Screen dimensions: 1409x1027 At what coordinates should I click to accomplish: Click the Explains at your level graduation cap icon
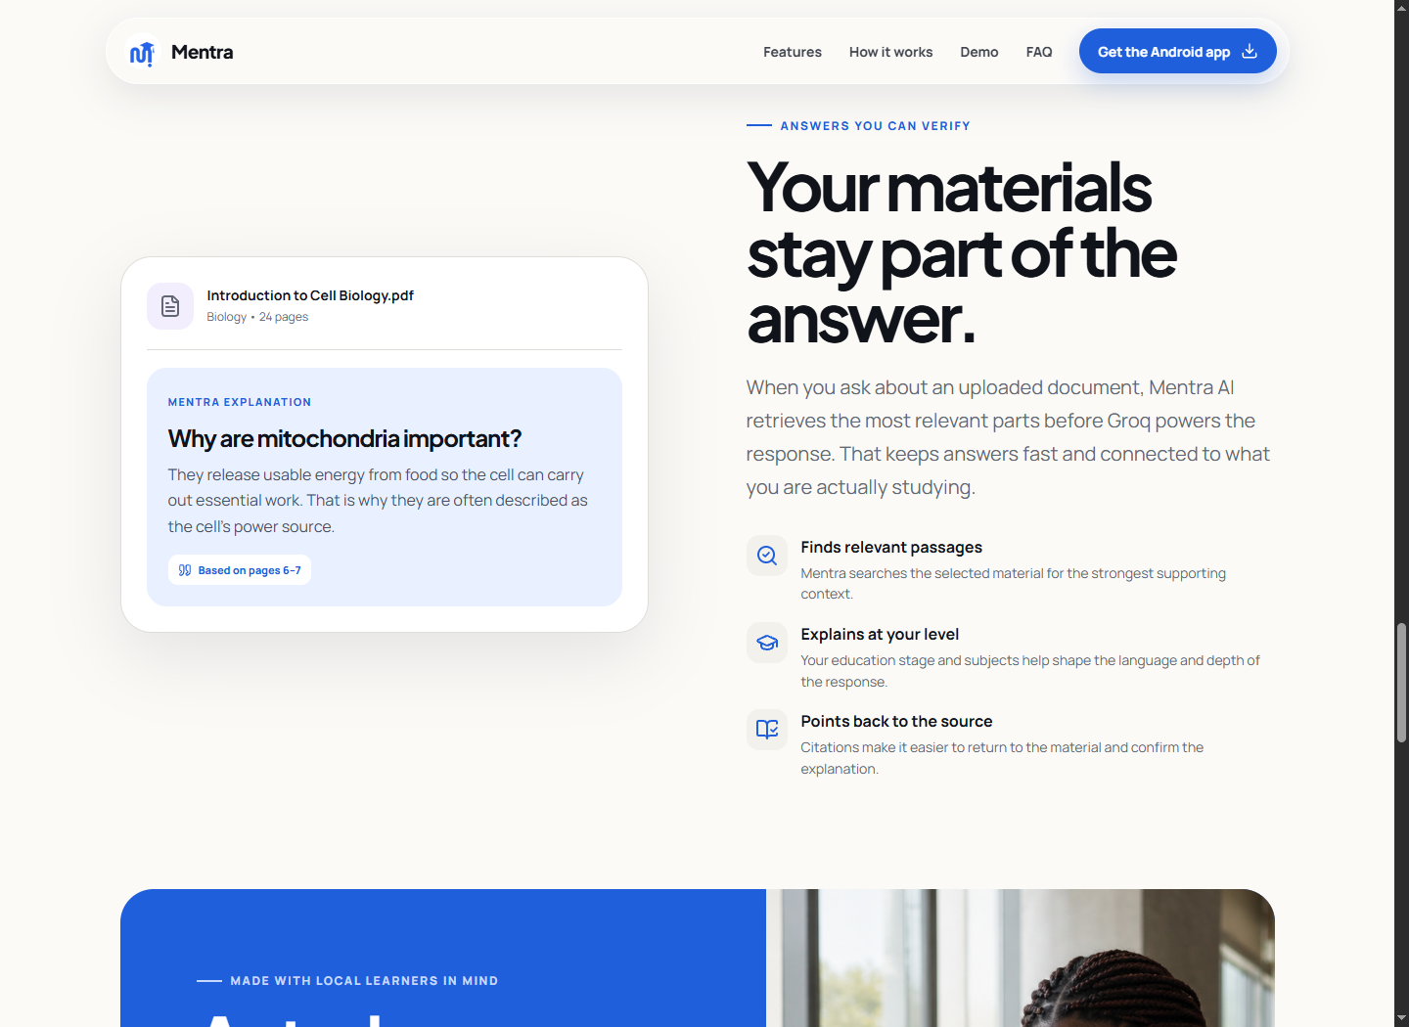767,643
